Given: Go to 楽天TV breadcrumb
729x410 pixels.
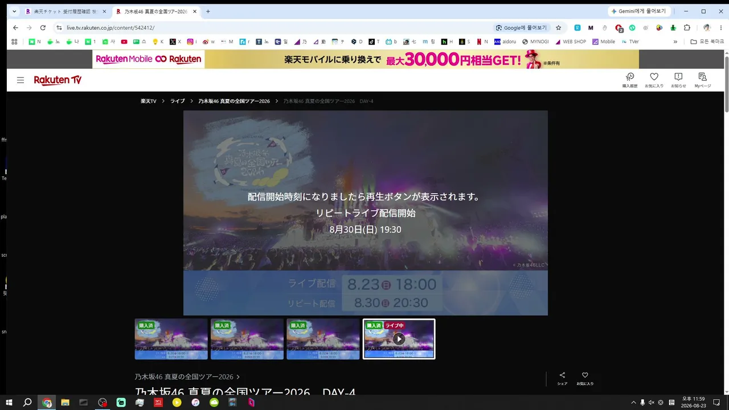Looking at the screenshot, I should (149, 101).
